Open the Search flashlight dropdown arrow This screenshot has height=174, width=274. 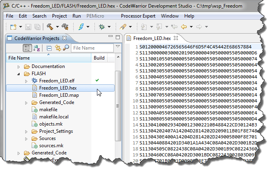point(130,27)
